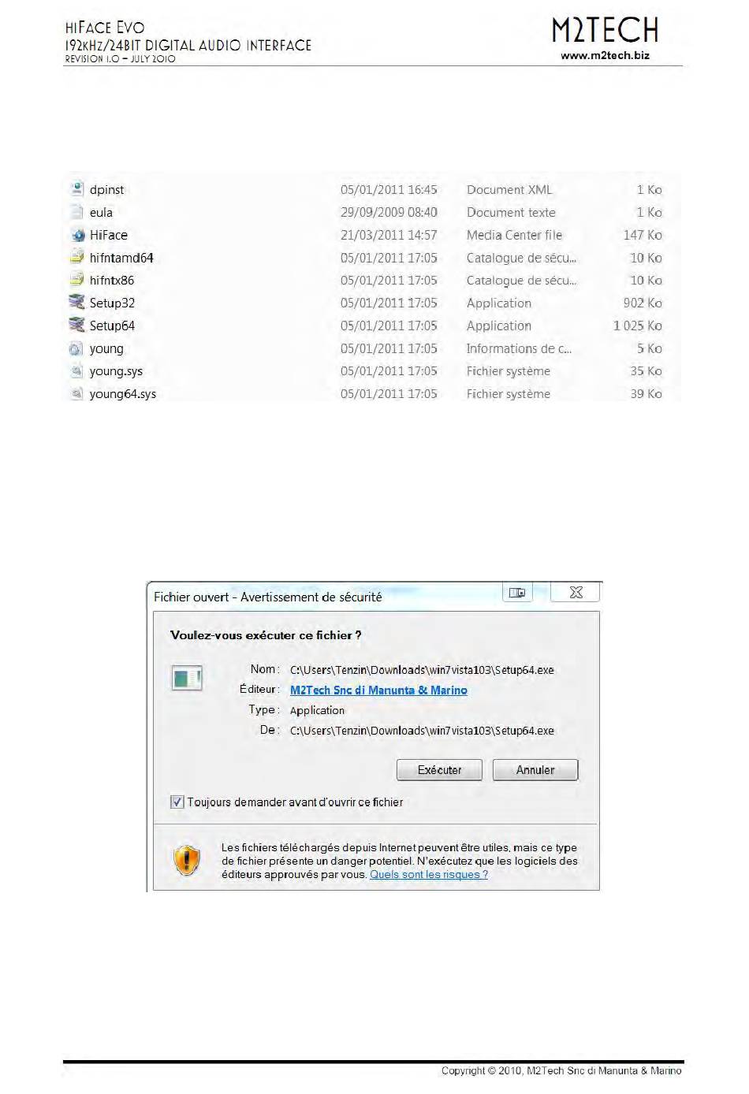749x1094 pixels.
Task: Select the hifntamd64 file name
Action: [x=121, y=258]
